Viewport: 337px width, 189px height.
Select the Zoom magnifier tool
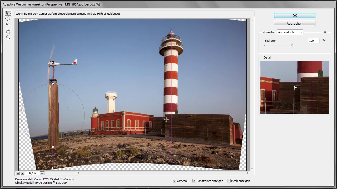8,38
